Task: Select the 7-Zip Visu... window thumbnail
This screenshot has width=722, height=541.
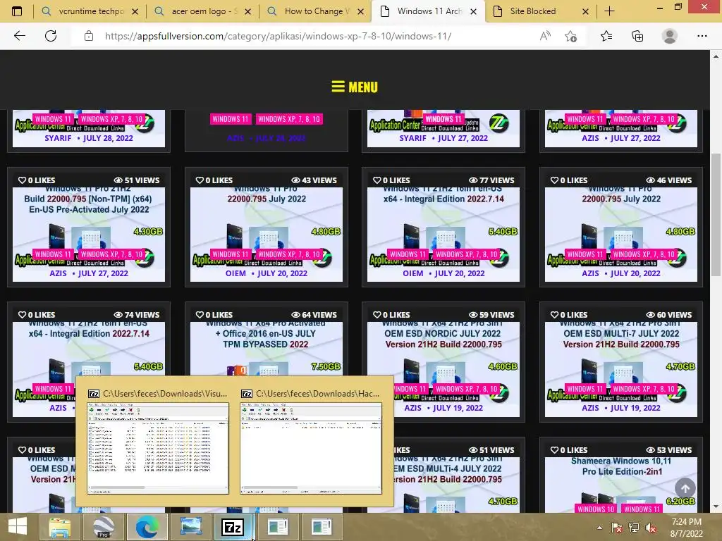Action: pos(158,447)
